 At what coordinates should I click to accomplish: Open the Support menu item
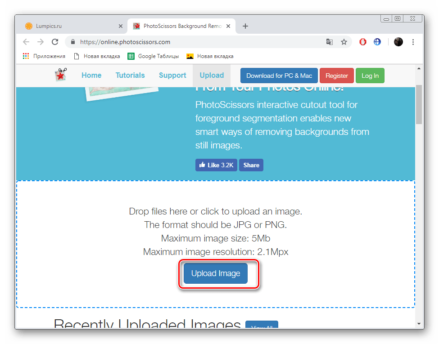pos(172,75)
